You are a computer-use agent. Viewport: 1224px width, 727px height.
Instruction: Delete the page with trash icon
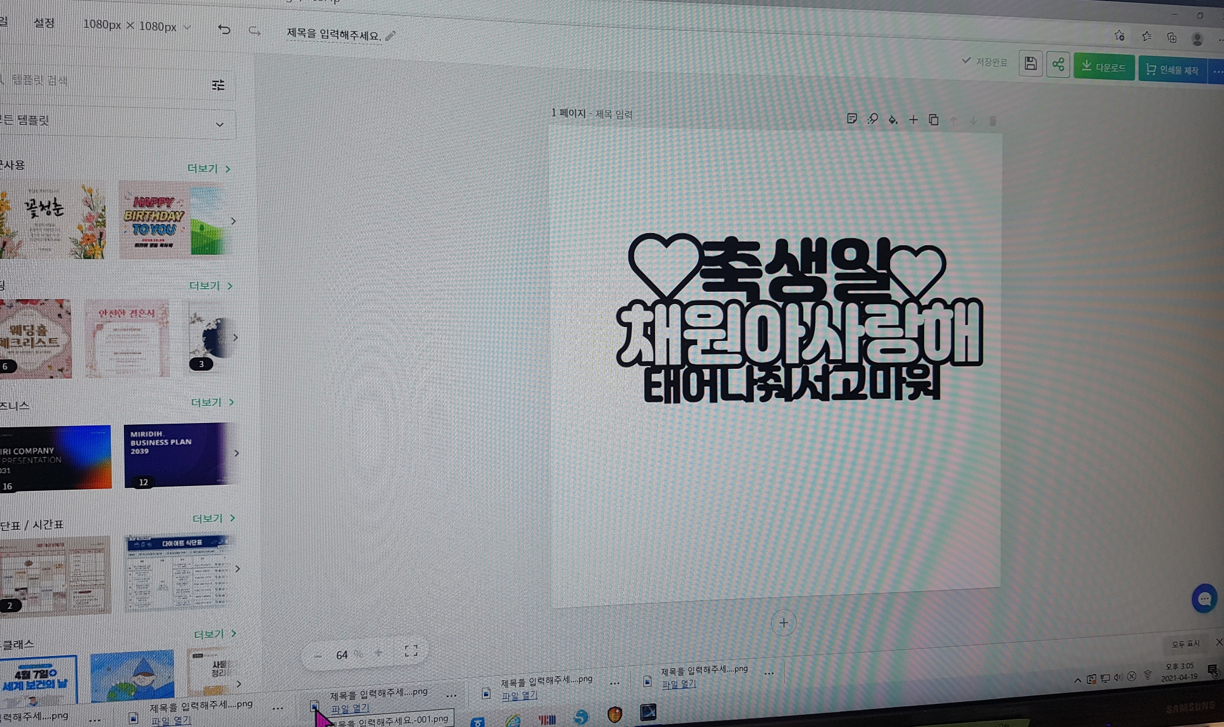(993, 121)
